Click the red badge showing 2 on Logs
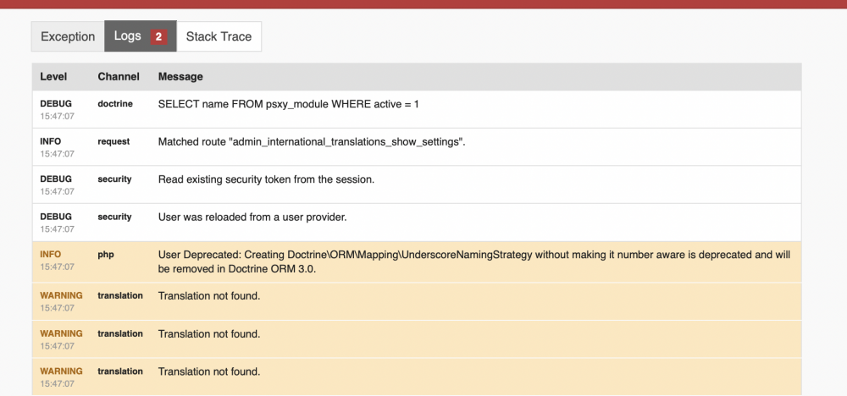Screen dimensions: 847x396 pos(158,36)
